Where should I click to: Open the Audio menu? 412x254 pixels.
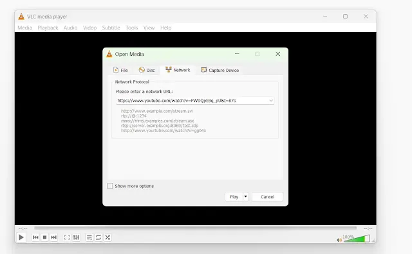click(70, 28)
